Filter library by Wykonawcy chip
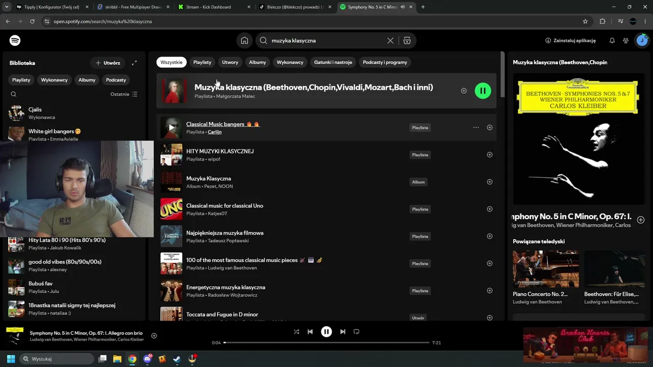 [55, 80]
